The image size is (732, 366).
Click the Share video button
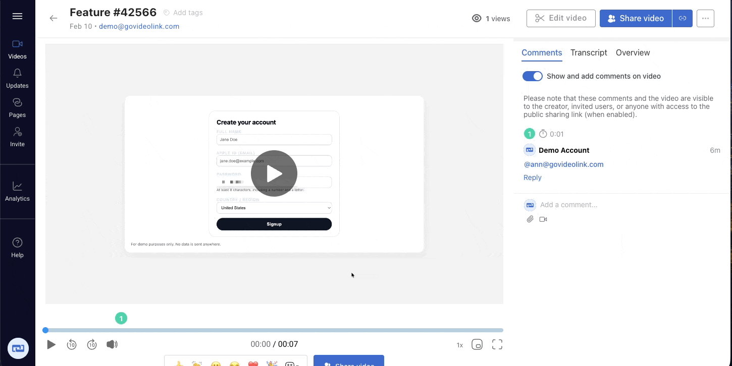click(x=636, y=18)
